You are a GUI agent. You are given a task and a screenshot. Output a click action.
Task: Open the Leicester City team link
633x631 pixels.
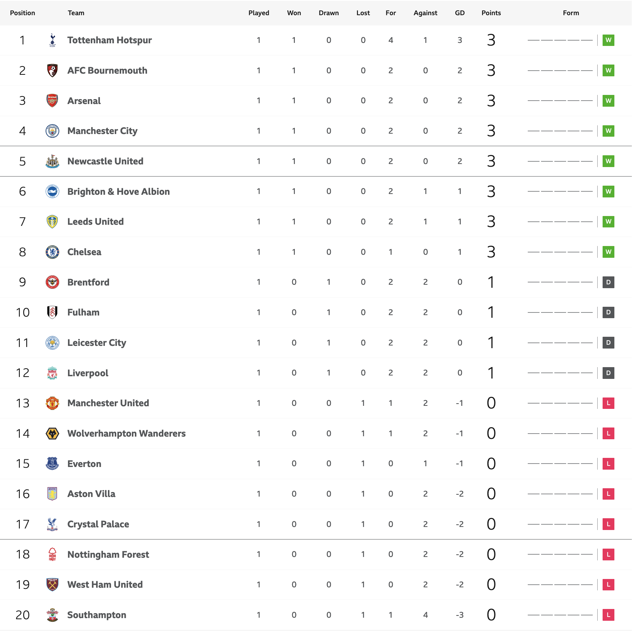pyautogui.click(x=97, y=343)
